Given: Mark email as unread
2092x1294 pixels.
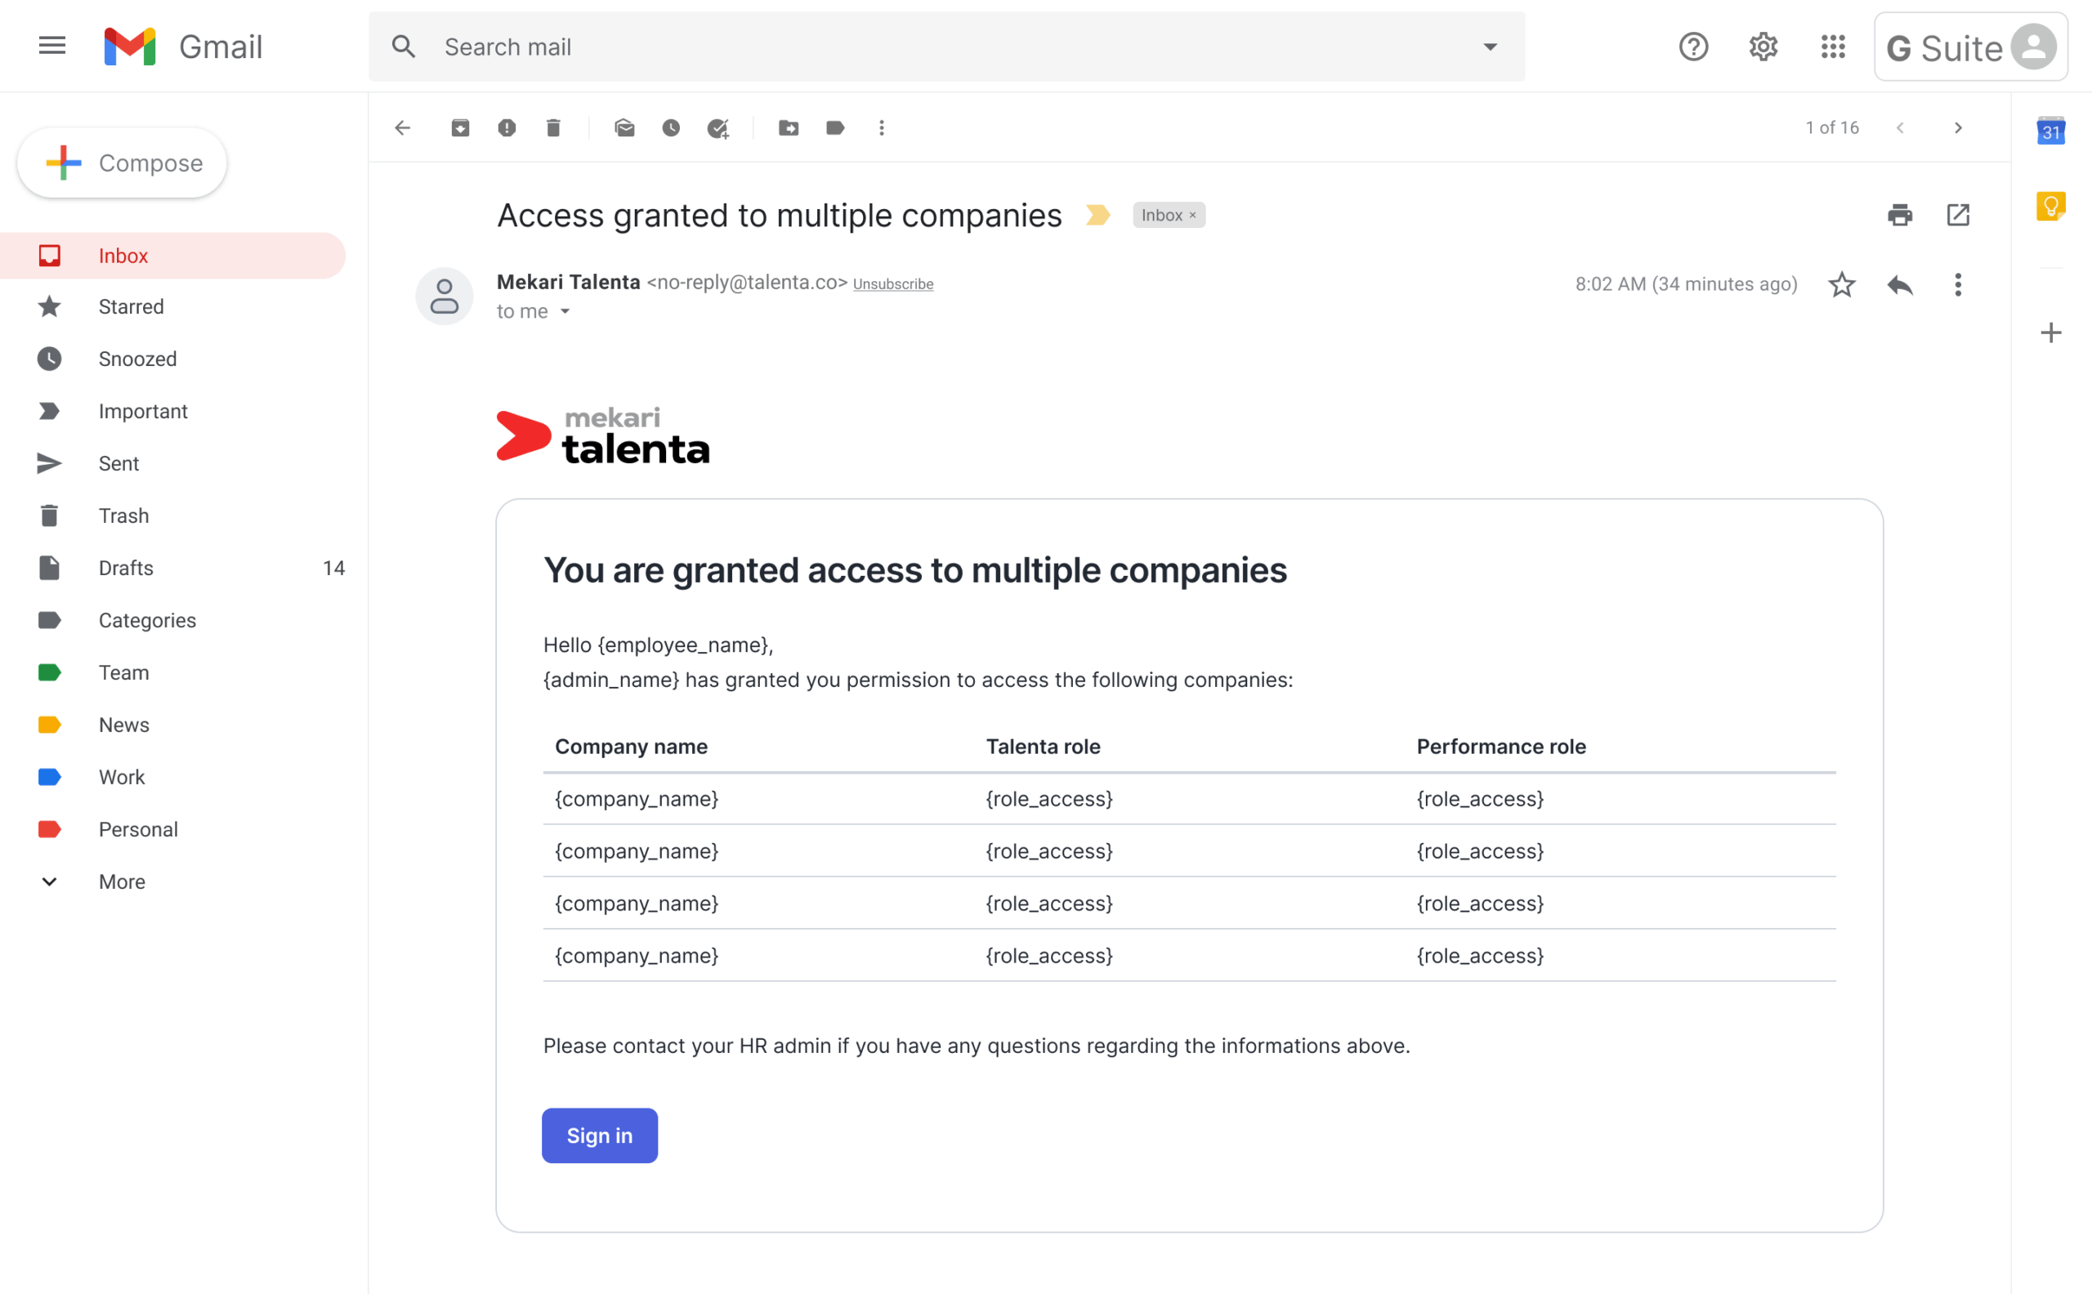Looking at the screenshot, I should [625, 128].
